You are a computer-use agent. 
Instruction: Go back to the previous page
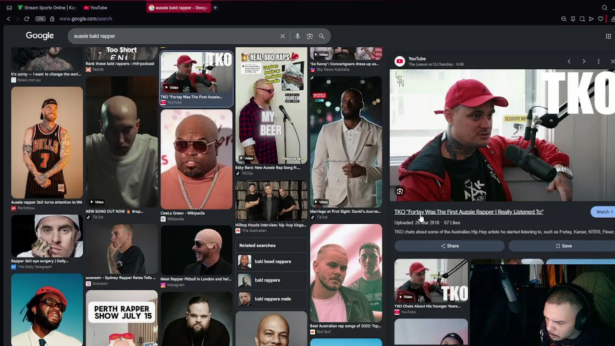8,19
